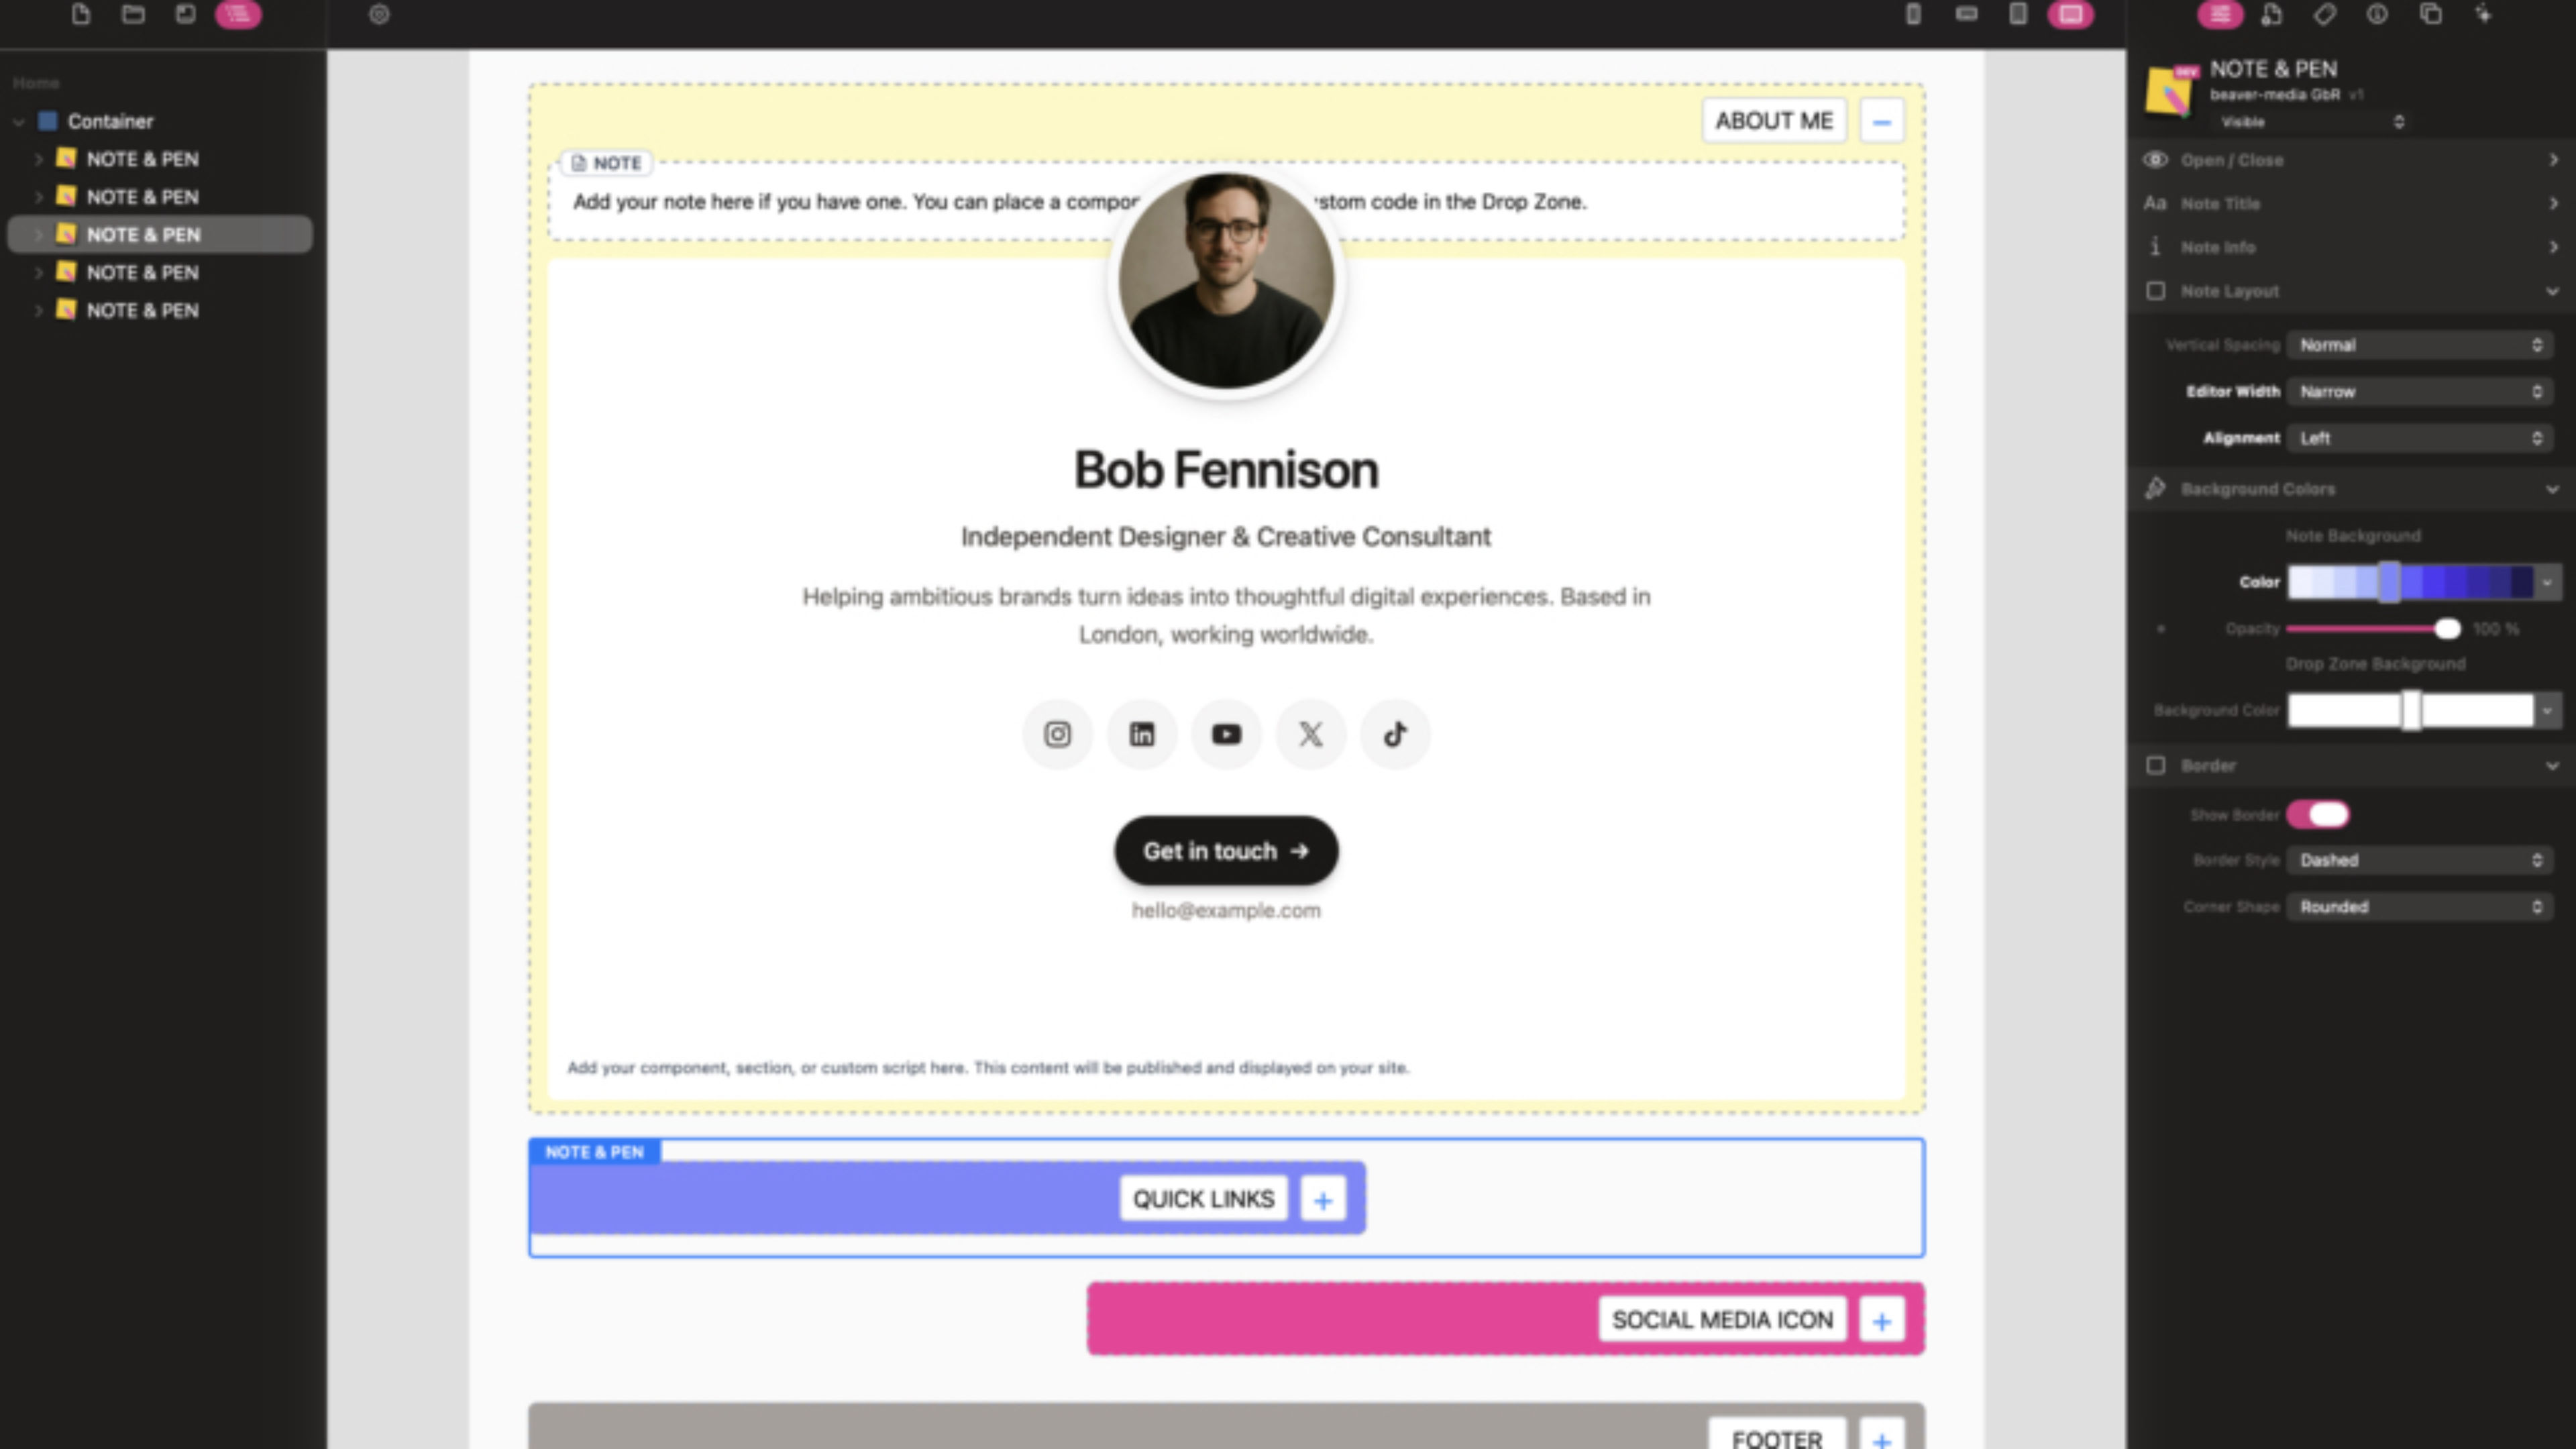Click the Get in touch button

pos(1226,851)
